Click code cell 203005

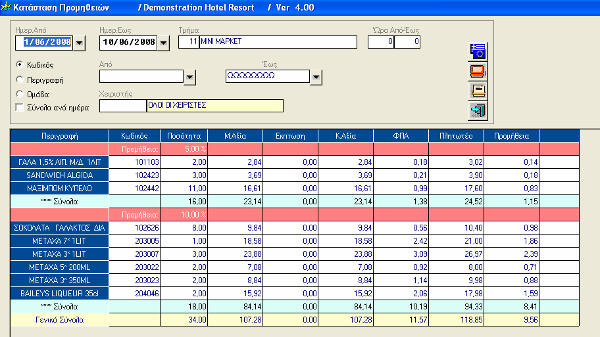pyautogui.click(x=134, y=241)
